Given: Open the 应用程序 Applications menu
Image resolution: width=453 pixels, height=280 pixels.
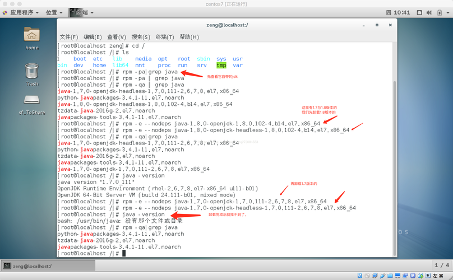Looking at the screenshot, I should pos(24,12).
